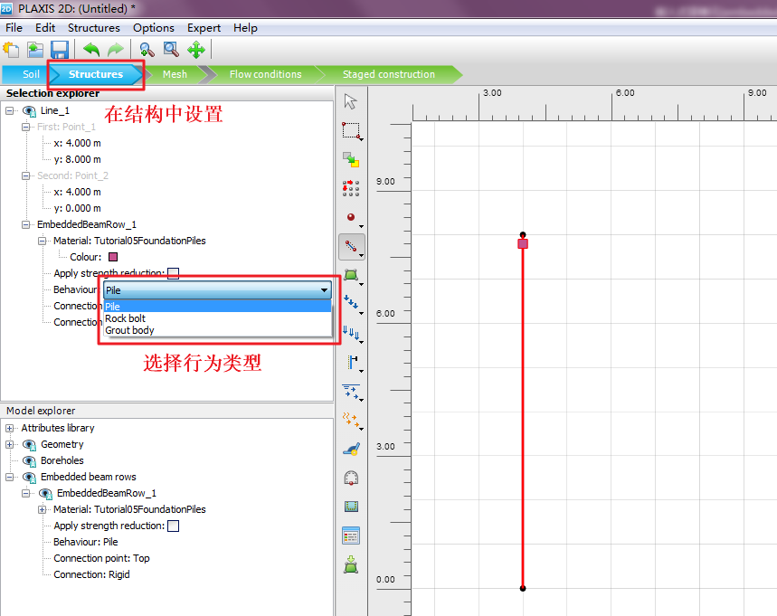
Task: Collapse the Embedded beam rows node
Action: point(9,478)
